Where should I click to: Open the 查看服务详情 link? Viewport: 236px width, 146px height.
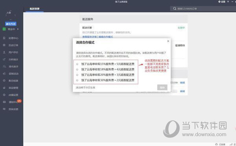tap(89, 37)
